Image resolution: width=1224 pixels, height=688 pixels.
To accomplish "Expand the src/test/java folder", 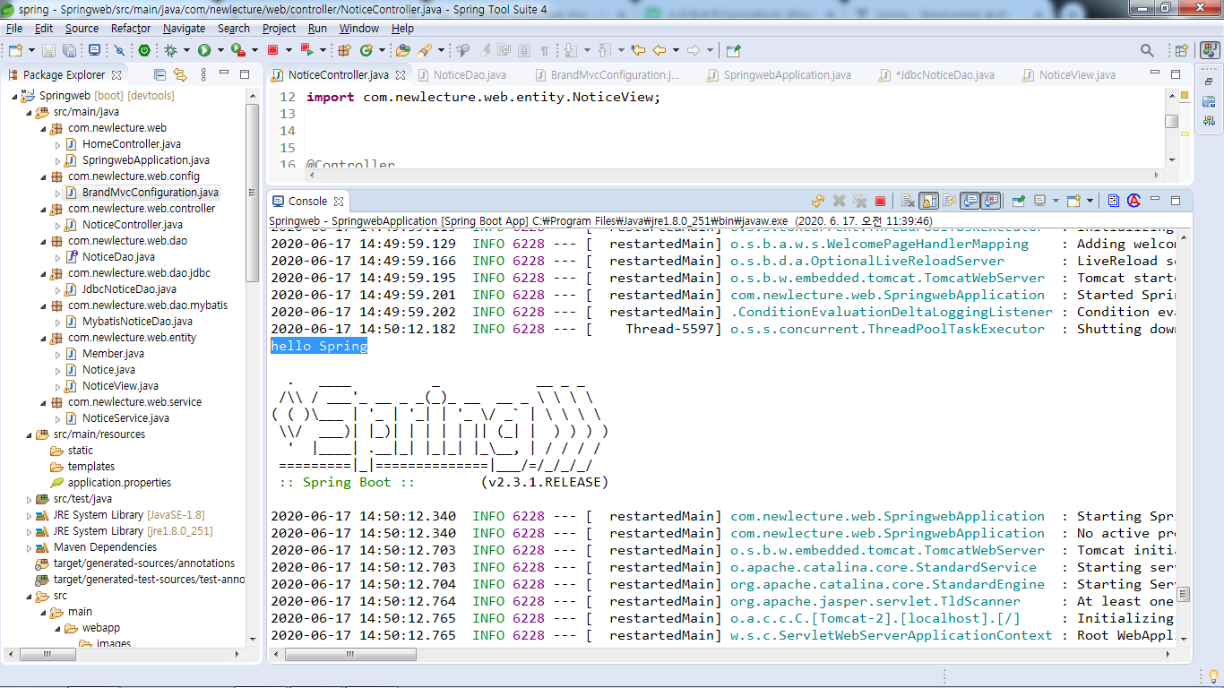I will tap(29, 499).
